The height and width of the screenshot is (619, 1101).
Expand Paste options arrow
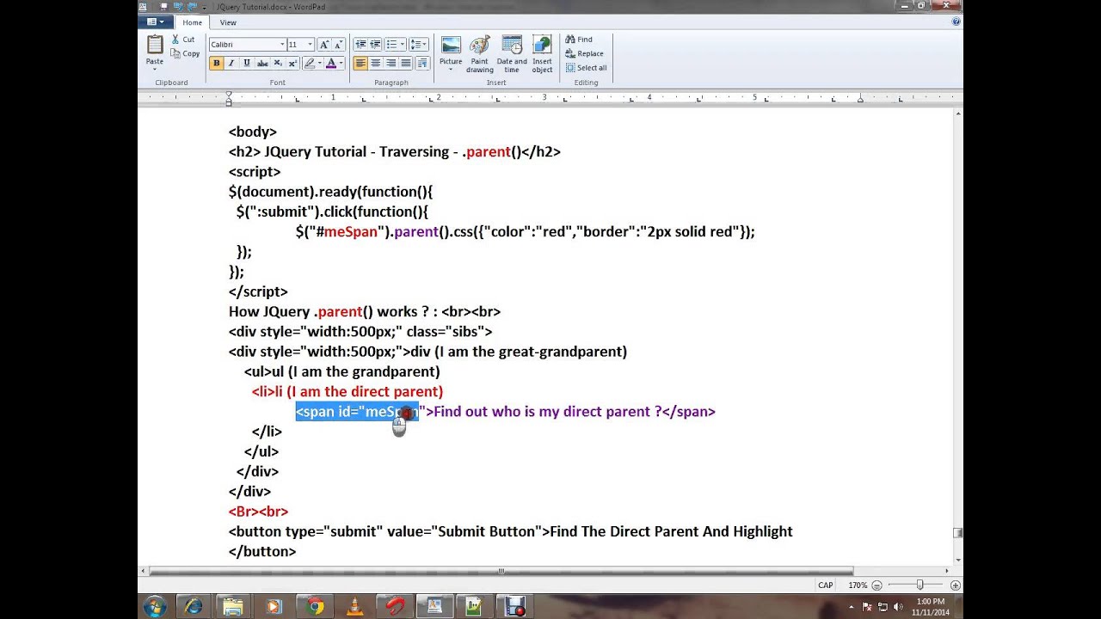(155, 70)
